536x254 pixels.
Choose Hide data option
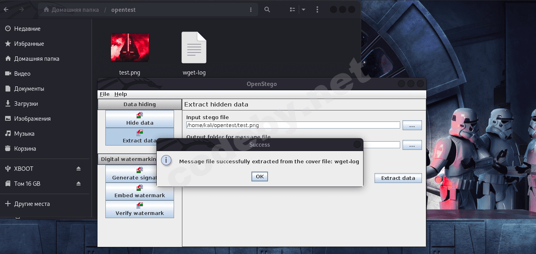point(140,119)
